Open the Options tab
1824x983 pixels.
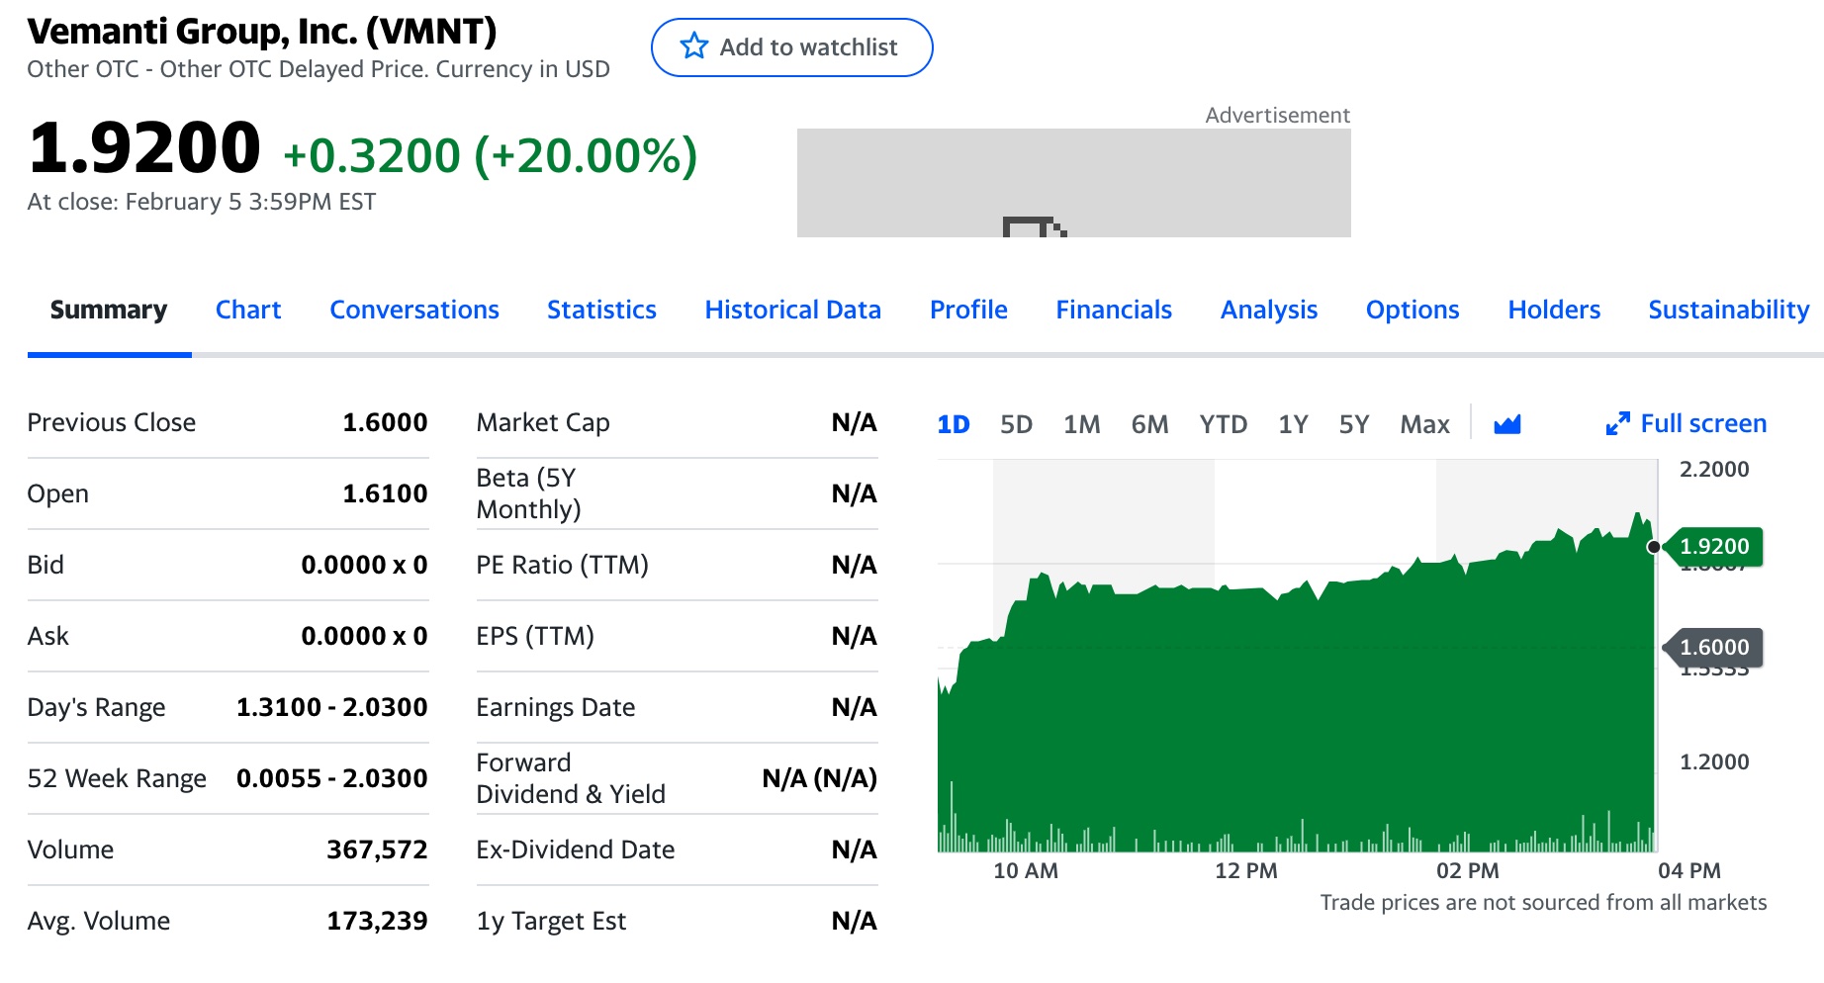pos(1413,310)
